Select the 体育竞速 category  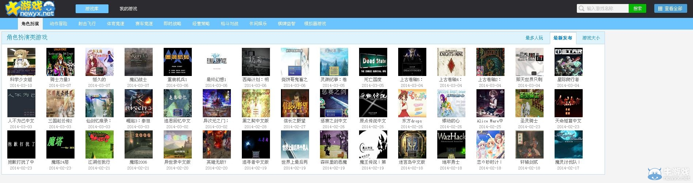click(x=115, y=23)
